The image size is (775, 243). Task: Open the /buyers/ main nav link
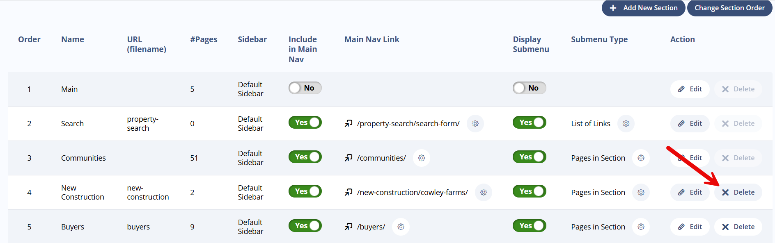point(371,227)
